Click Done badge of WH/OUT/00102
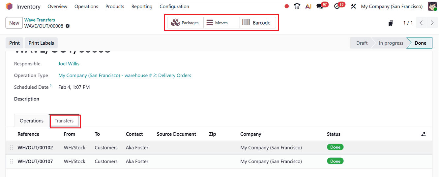The width and height of the screenshot is (439, 177). pos(335,147)
